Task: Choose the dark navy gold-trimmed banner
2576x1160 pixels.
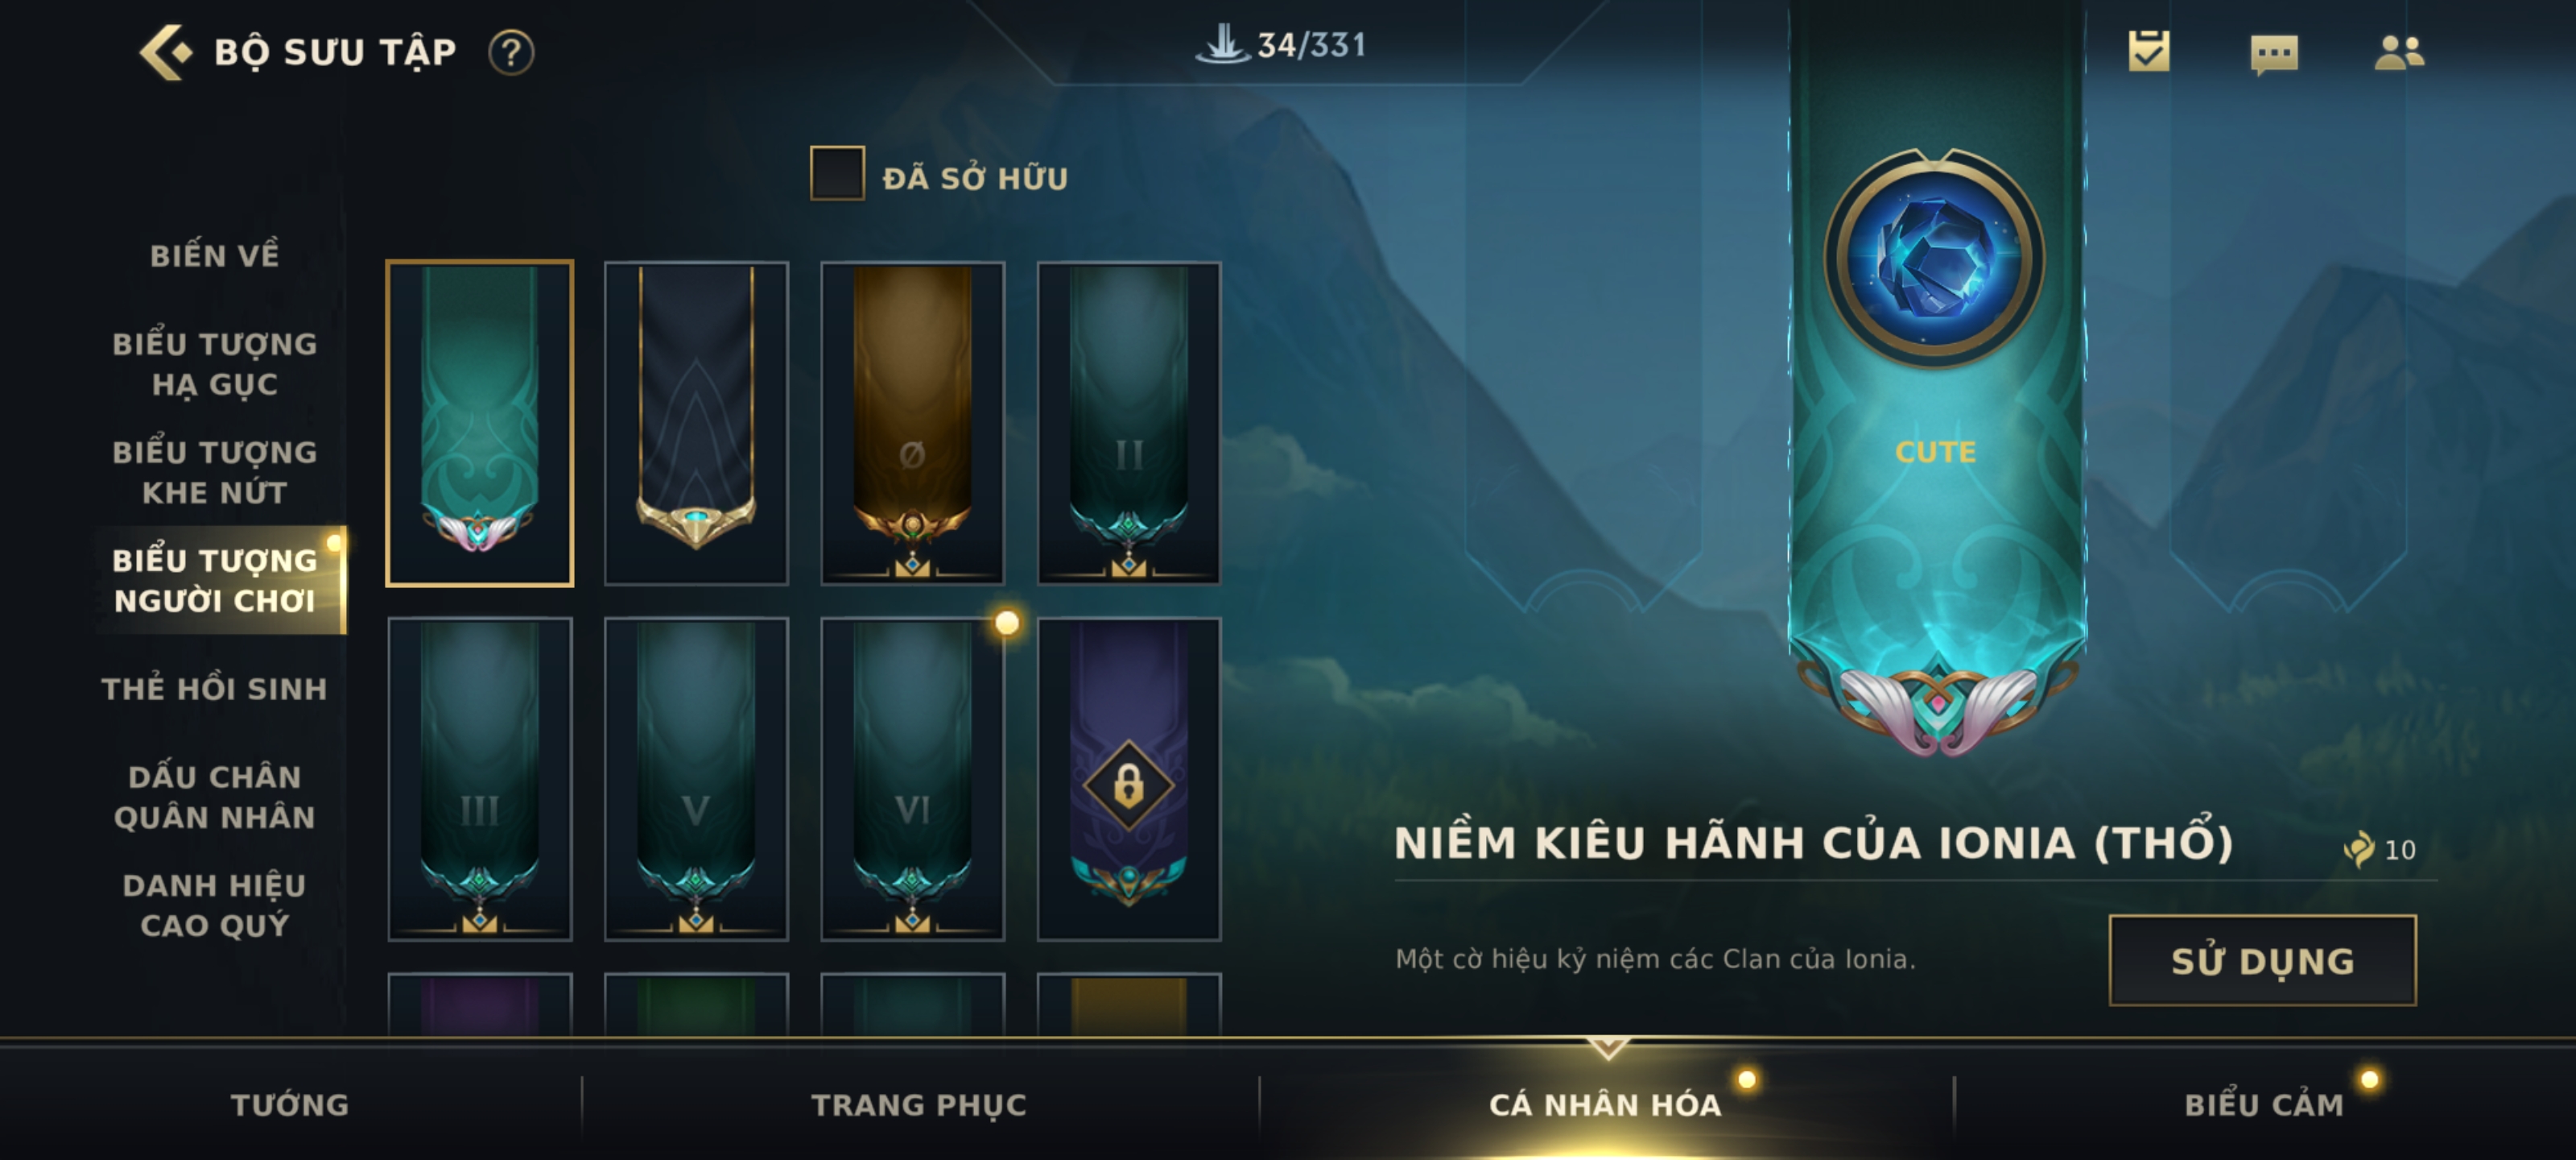Action: point(696,424)
